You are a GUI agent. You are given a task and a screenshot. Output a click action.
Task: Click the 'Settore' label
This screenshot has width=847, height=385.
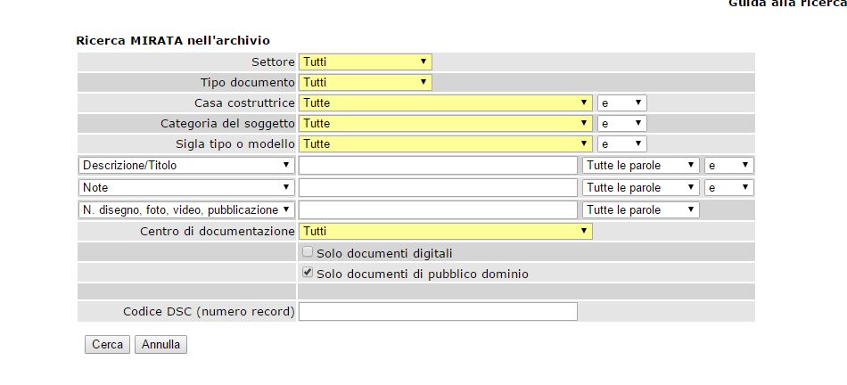click(274, 62)
